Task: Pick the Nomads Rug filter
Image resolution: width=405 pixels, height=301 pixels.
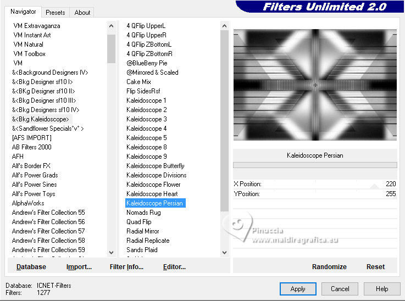Action: pos(143,213)
